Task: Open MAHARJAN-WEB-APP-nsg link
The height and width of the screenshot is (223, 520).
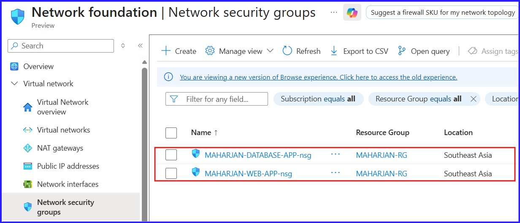Action: pyautogui.click(x=248, y=173)
